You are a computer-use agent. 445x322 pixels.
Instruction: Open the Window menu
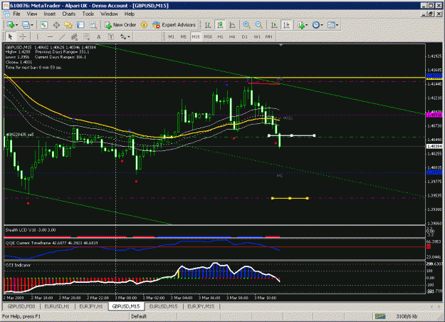[109, 14]
